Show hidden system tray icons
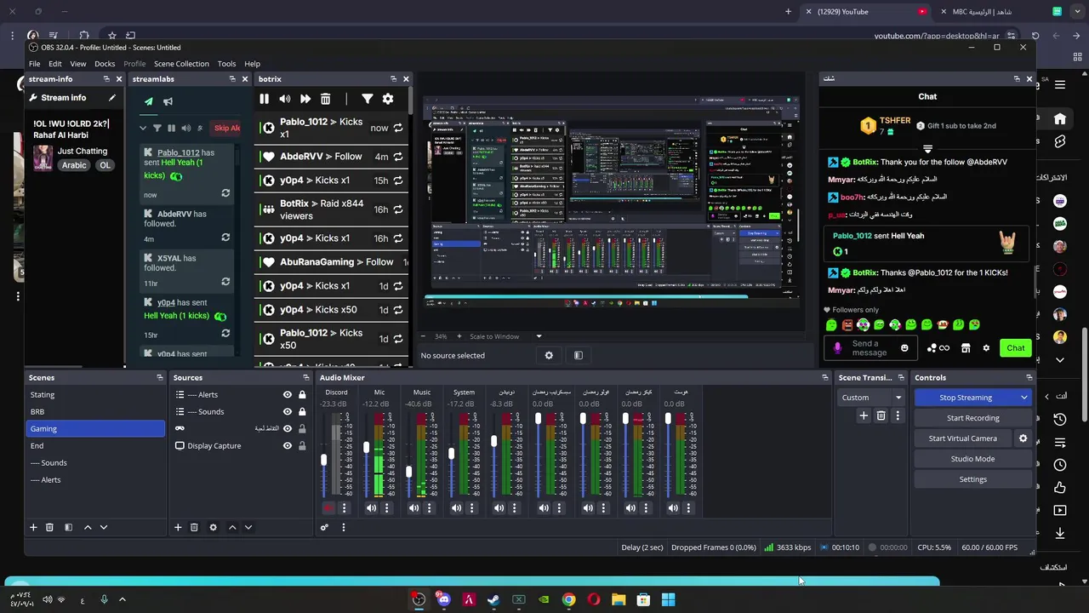This screenshot has height=613, width=1089. click(122, 599)
